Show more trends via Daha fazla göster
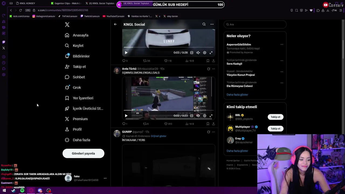The height and width of the screenshot is (194, 345). pyautogui.click(x=237, y=95)
